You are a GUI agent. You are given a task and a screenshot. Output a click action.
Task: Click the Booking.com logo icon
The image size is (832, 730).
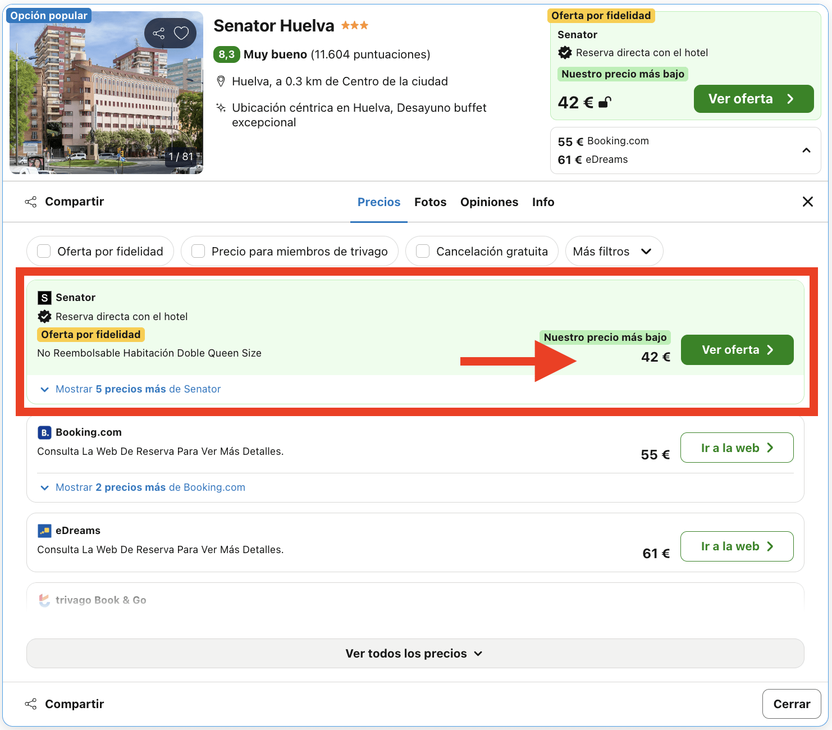(x=44, y=432)
